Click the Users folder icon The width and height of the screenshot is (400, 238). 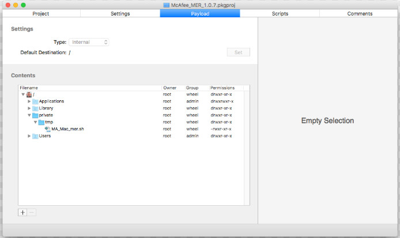35,136
